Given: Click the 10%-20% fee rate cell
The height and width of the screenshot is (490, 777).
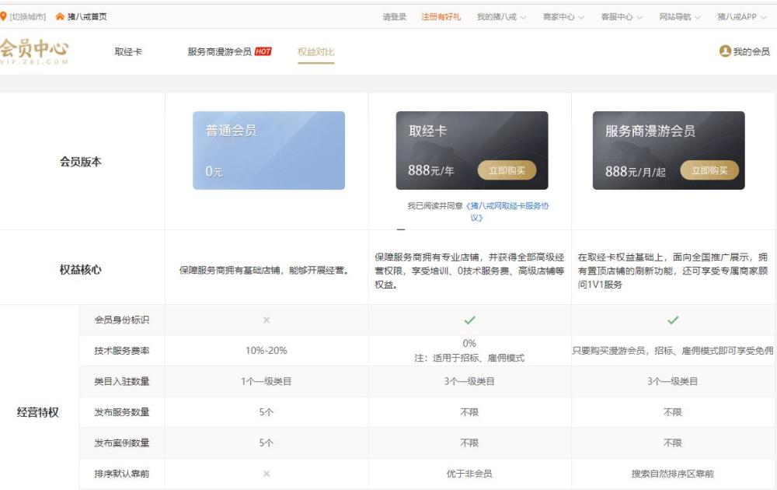Looking at the screenshot, I should point(267,351).
